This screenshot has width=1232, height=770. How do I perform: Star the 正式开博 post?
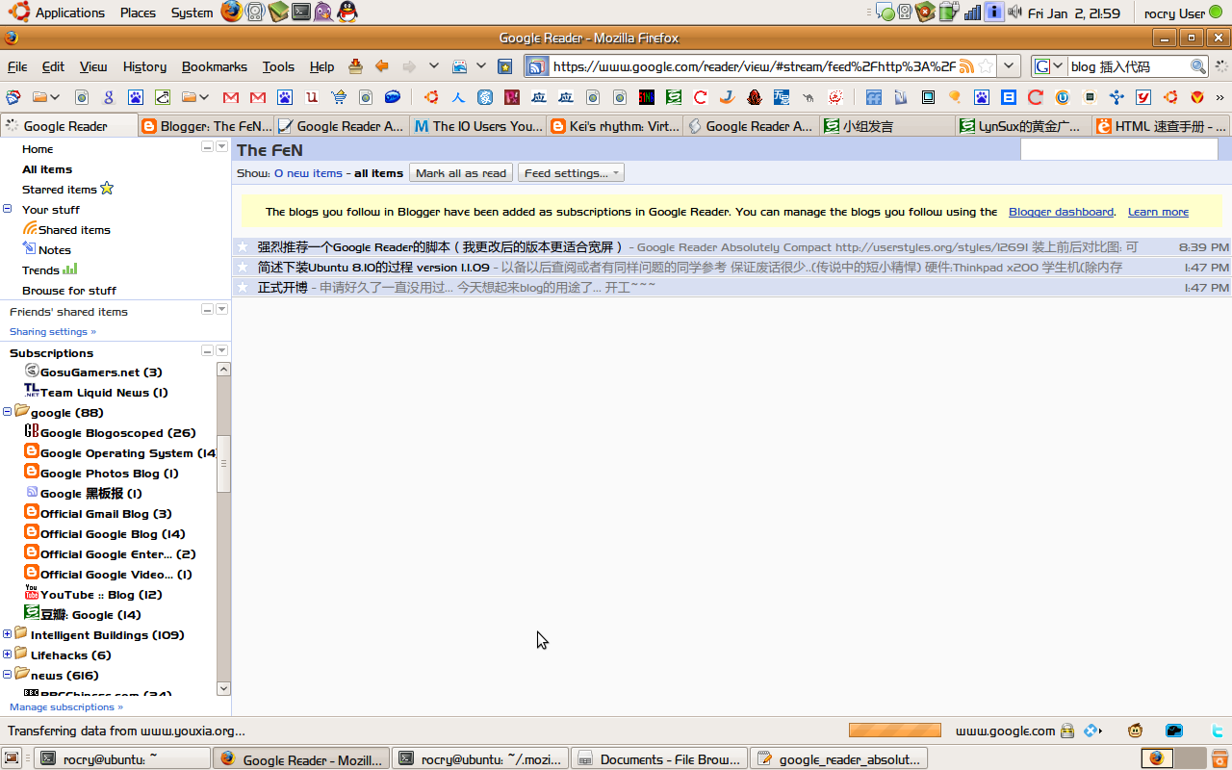pyautogui.click(x=244, y=288)
